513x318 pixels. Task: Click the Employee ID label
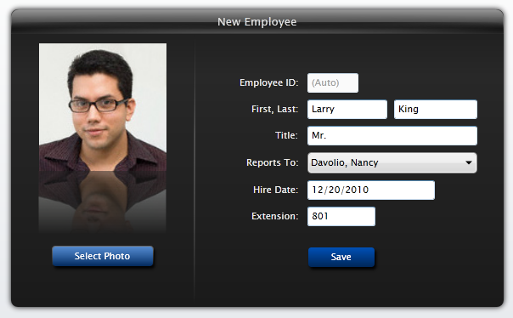pyautogui.click(x=269, y=82)
